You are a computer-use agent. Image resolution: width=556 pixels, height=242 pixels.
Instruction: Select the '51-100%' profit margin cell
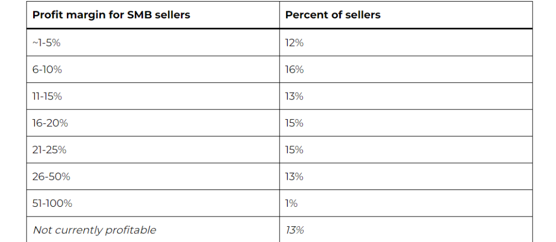point(52,204)
